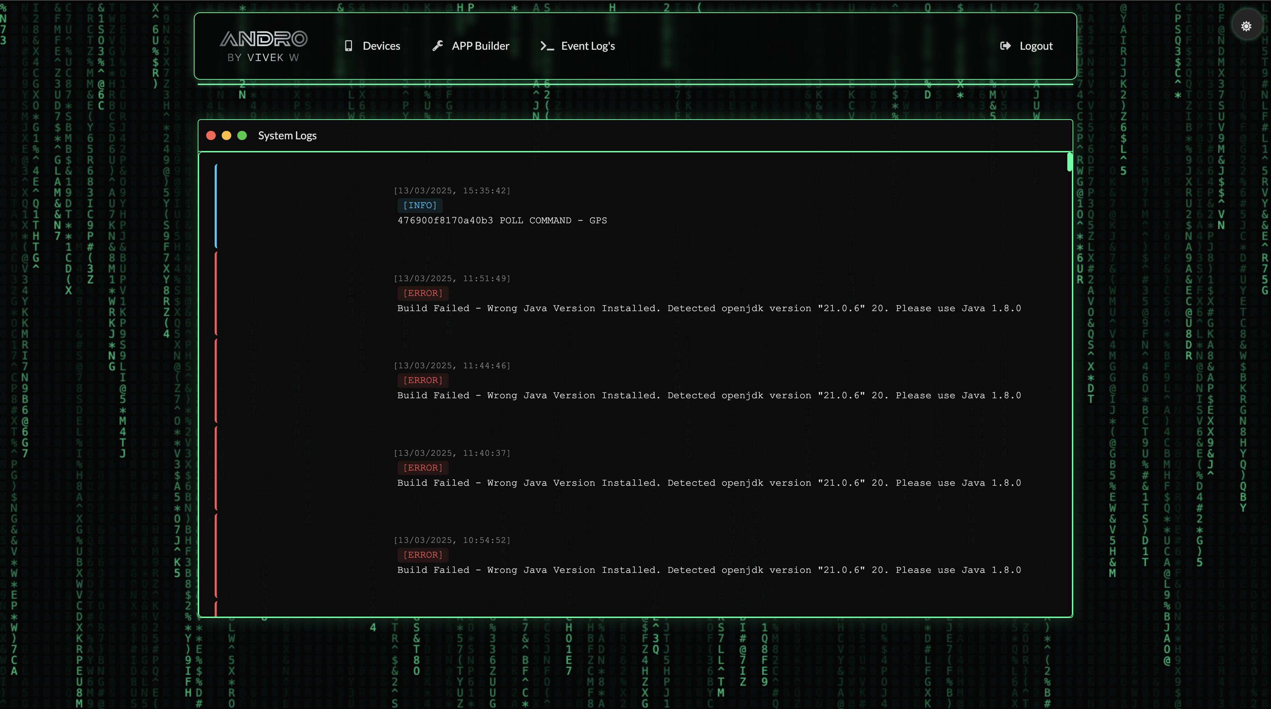Open the Devices menu item
Screen dimensions: 1271x709
tap(381, 46)
